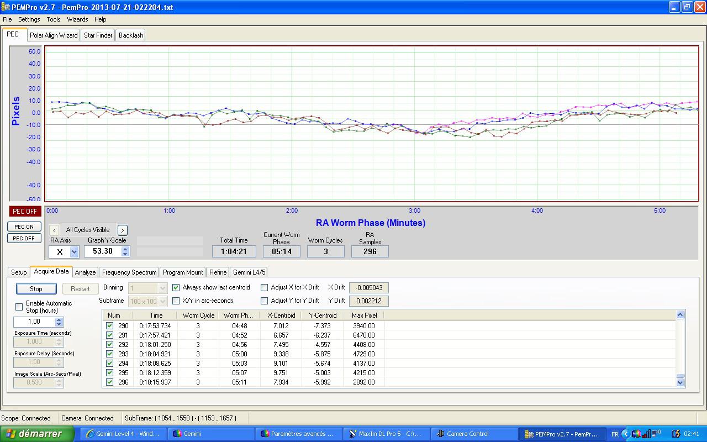707x442 pixels.
Task: Switch to MaxIm DL Pro 5 taskbar window
Action: tap(385, 434)
